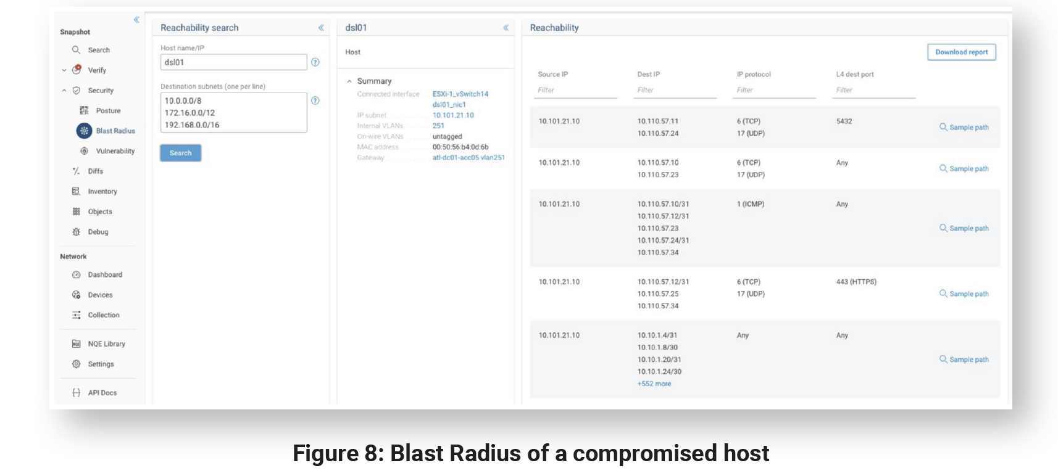The image size is (1058, 476).
Task: Click help icon beside Destination subnets box
Action: (315, 101)
